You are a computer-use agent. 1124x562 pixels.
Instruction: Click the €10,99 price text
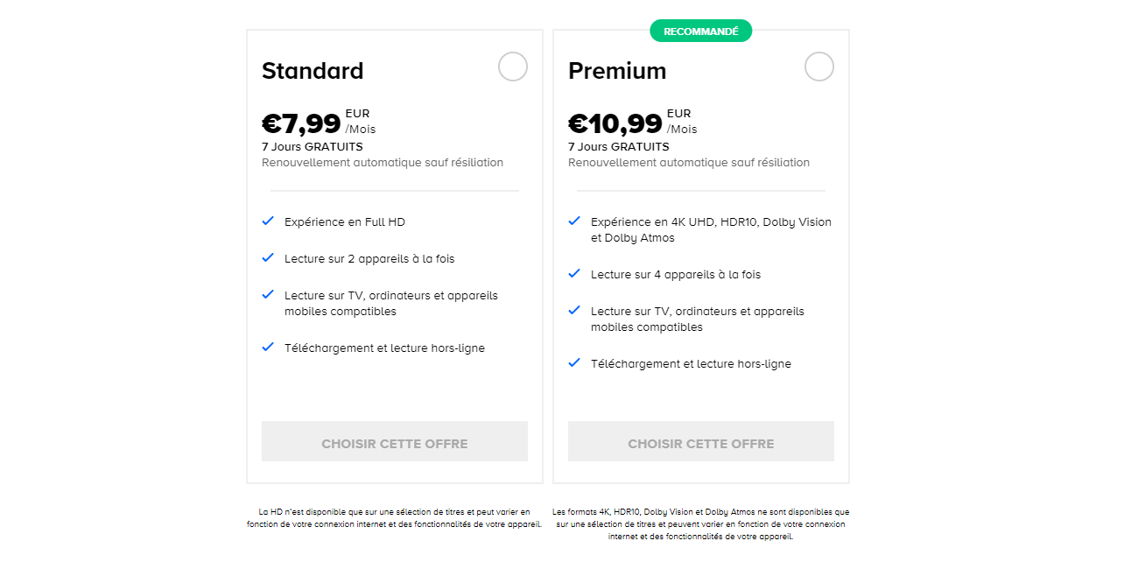pos(615,123)
